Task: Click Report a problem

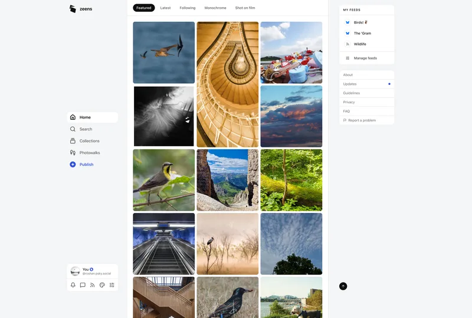Action: click(x=366, y=120)
